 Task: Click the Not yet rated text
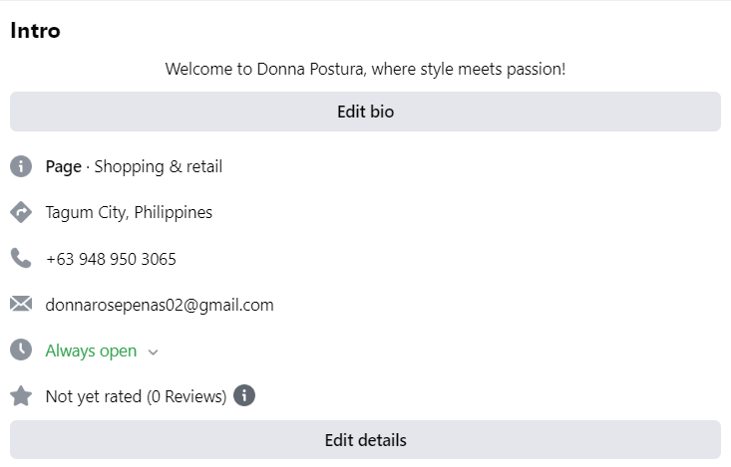(94, 396)
